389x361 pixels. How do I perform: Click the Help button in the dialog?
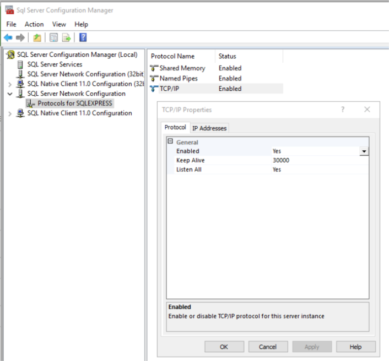[356, 347]
